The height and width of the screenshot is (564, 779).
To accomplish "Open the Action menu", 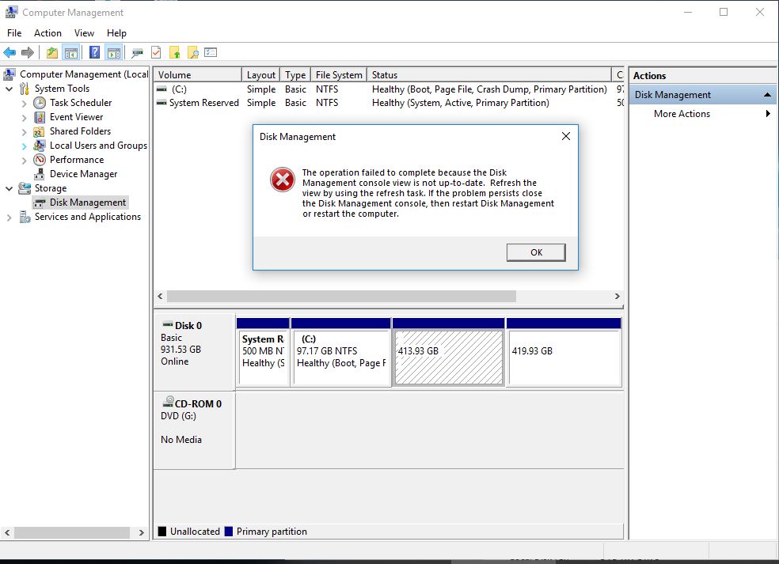I will (47, 33).
